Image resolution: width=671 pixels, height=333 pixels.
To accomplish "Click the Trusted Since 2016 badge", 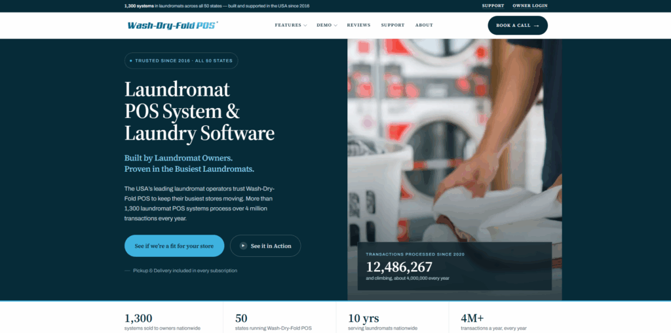I will click(x=181, y=61).
